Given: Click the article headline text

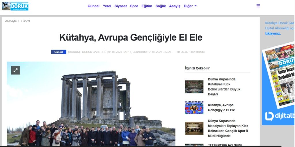Looking at the screenshot, I should pos(131,37).
